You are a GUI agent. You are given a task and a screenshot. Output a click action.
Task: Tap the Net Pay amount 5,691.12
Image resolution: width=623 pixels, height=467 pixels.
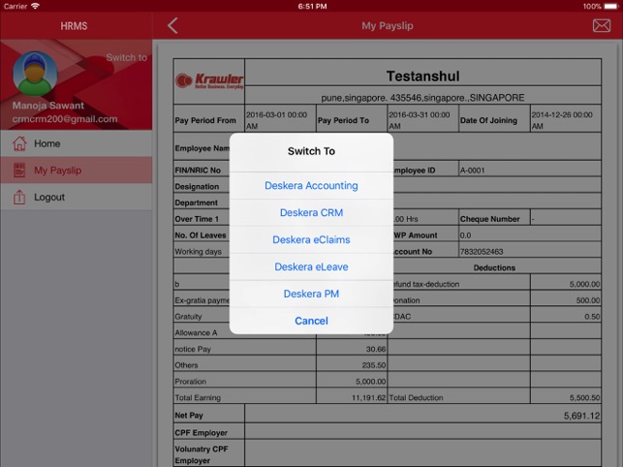point(581,416)
